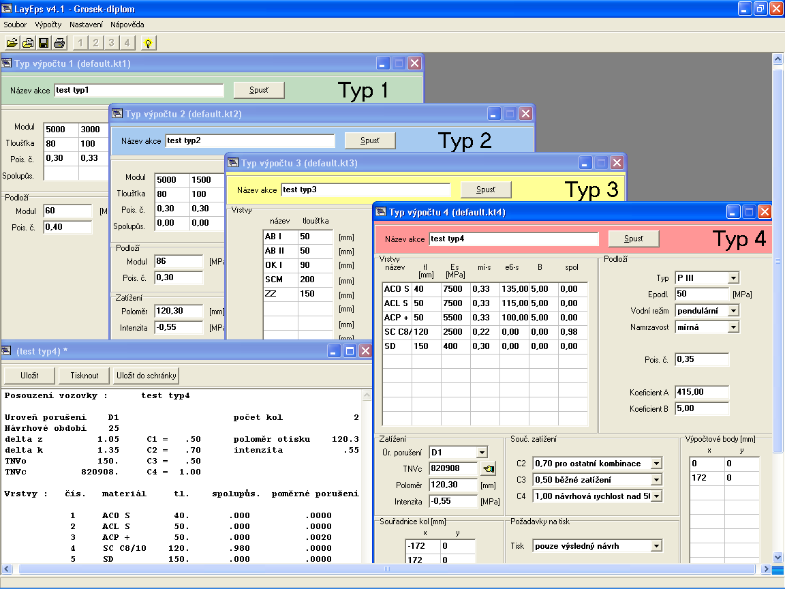Viewport: 785px width, 589px height.
Task: Open the C4 návrhová rychlost dropdown
Action: 656,496
